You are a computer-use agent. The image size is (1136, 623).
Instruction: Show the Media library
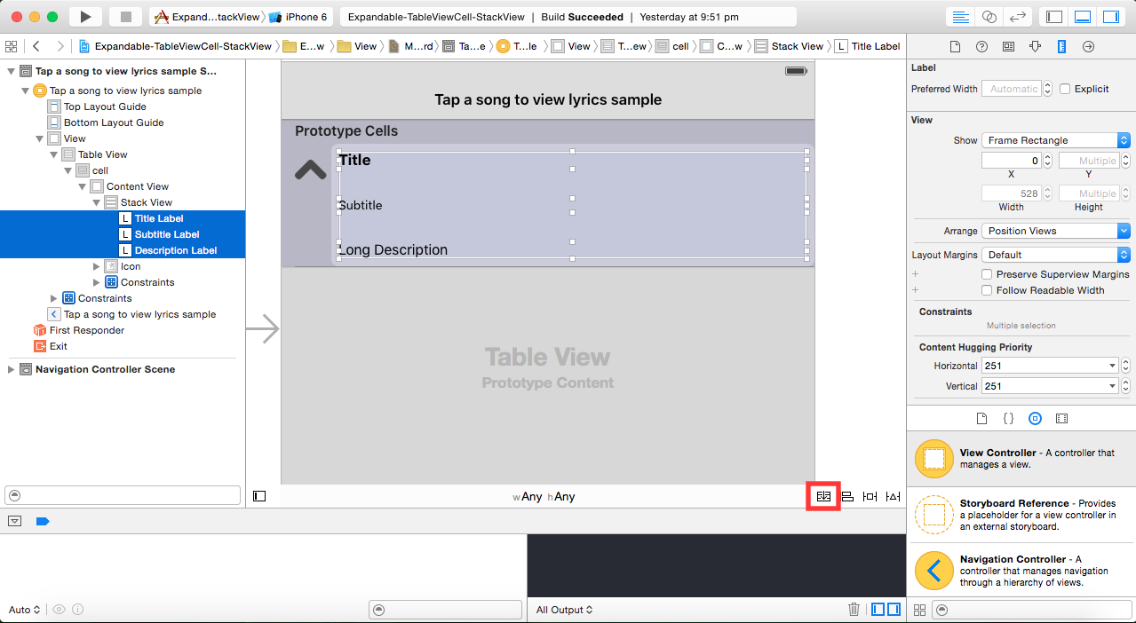pos(1061,418)
